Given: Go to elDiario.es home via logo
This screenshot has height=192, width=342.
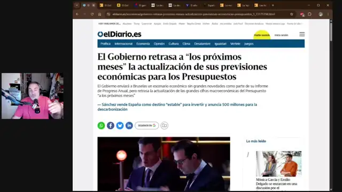Looking at the screenshot, I should click(119, 34).
